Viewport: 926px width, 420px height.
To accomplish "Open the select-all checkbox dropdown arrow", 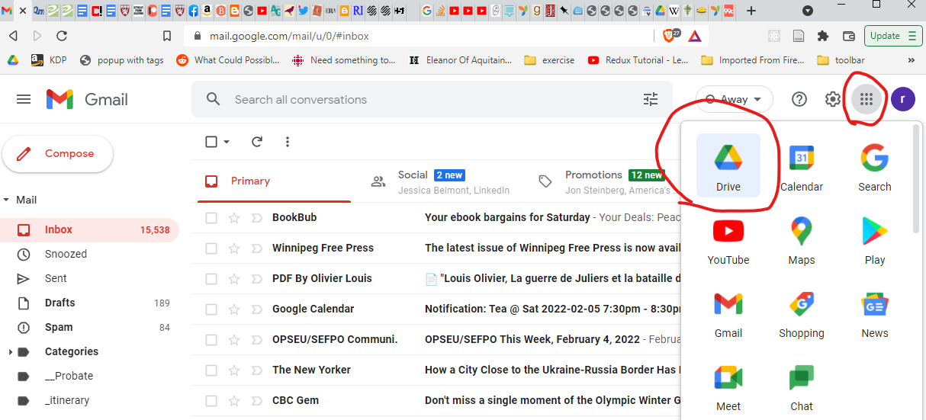I will [x=227, y=142].
